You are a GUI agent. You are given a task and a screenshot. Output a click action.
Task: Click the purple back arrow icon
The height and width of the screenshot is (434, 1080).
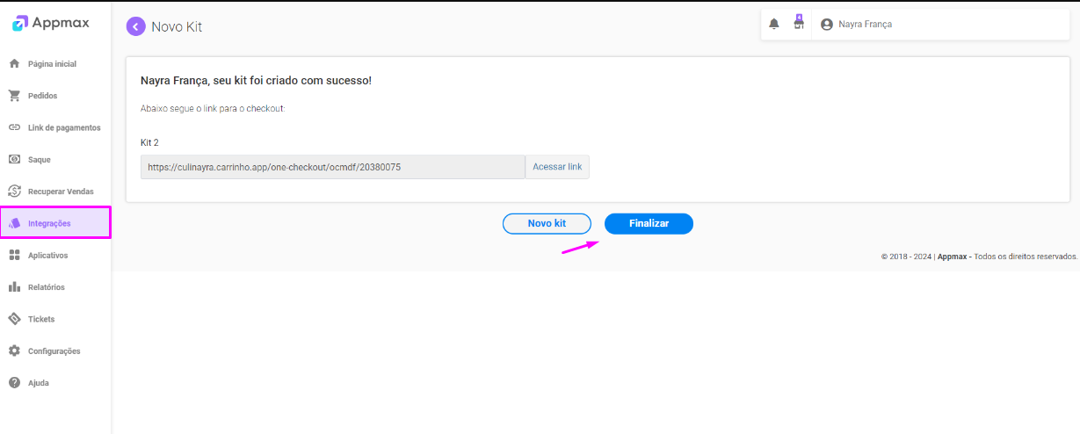coord(135,26)
